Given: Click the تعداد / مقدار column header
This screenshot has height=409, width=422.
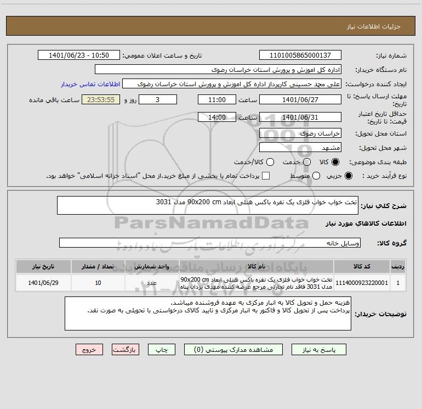Looking at the screenshot, I should coord(98,266).
